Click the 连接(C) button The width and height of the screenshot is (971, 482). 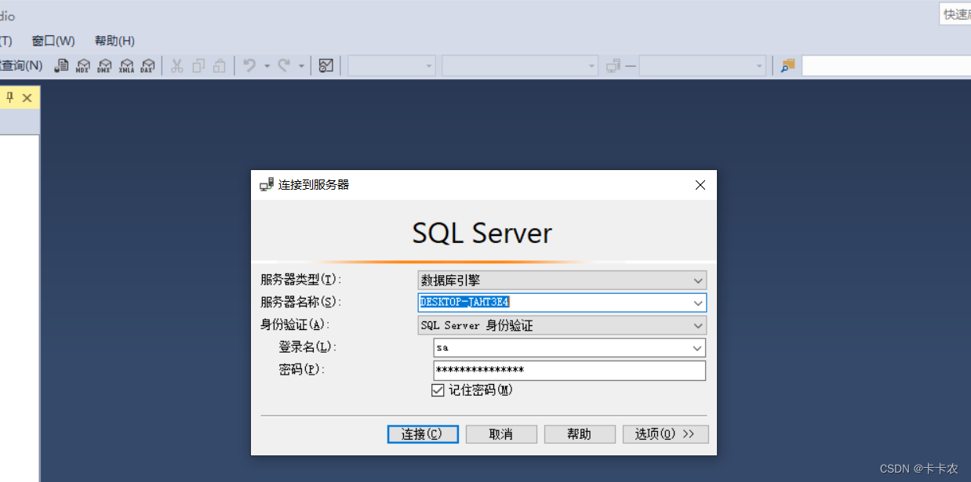423,434
